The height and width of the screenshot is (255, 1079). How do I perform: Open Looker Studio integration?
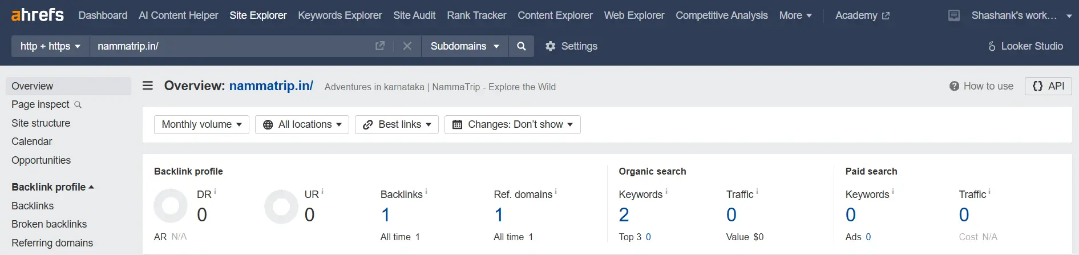coord(1025,46)
